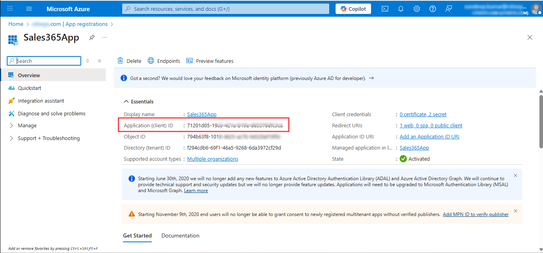The image size is (543, 253).
Task: Click the Help question mark icon
Action: coord(433,9)
